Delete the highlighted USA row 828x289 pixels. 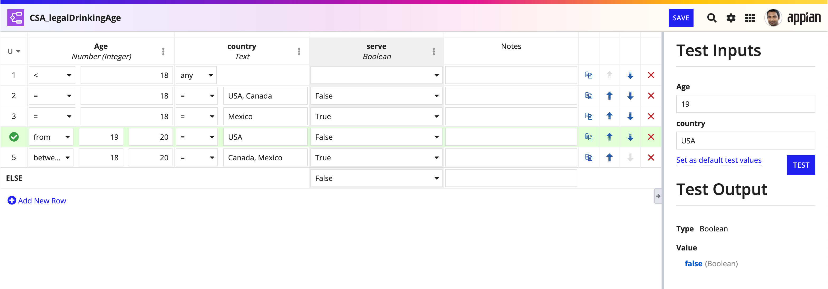coord(651,137)
